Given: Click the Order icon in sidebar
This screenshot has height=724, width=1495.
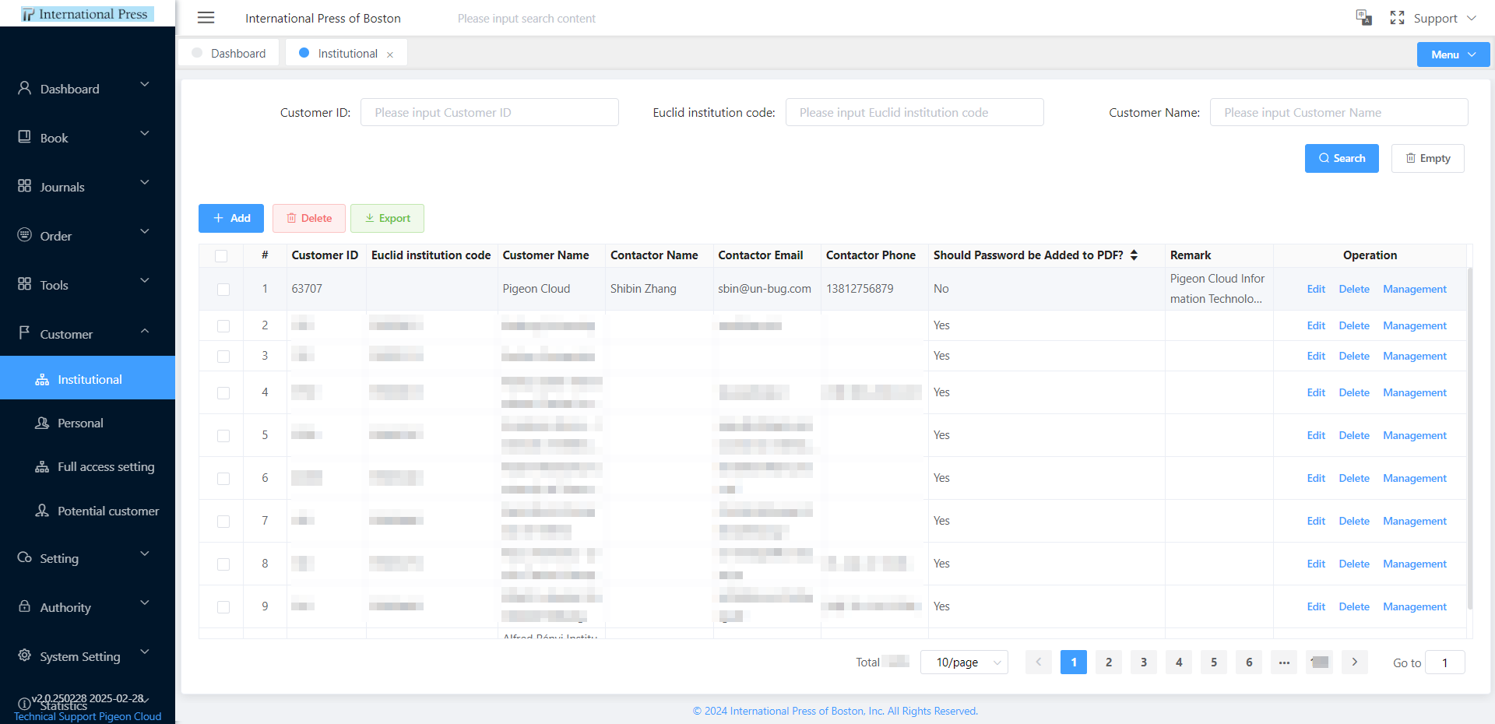Looking at the screenshot, I should click(25, 235).
